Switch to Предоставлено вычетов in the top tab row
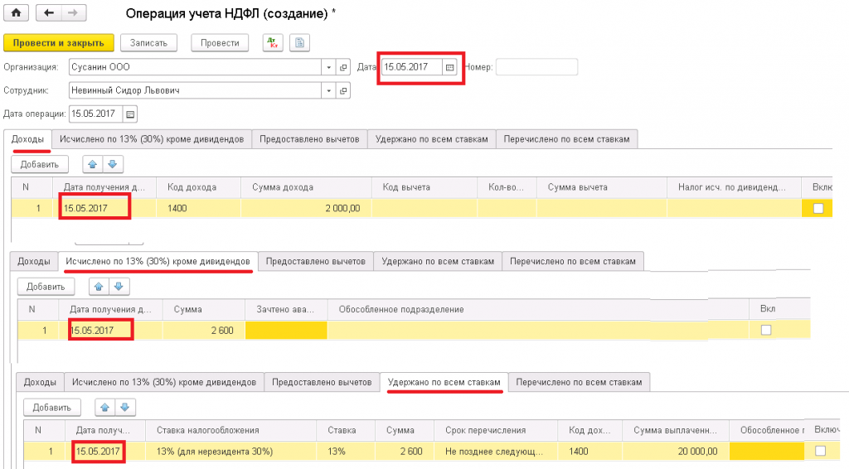849x469 pixels. point(309,139)
